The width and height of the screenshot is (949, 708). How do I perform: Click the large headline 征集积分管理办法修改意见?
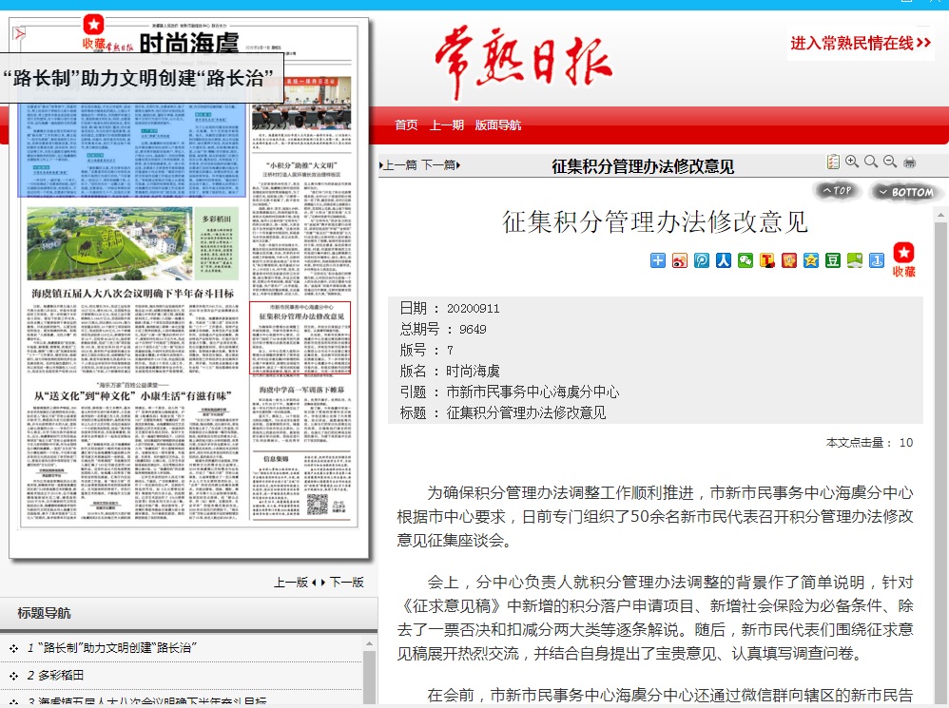655,221
